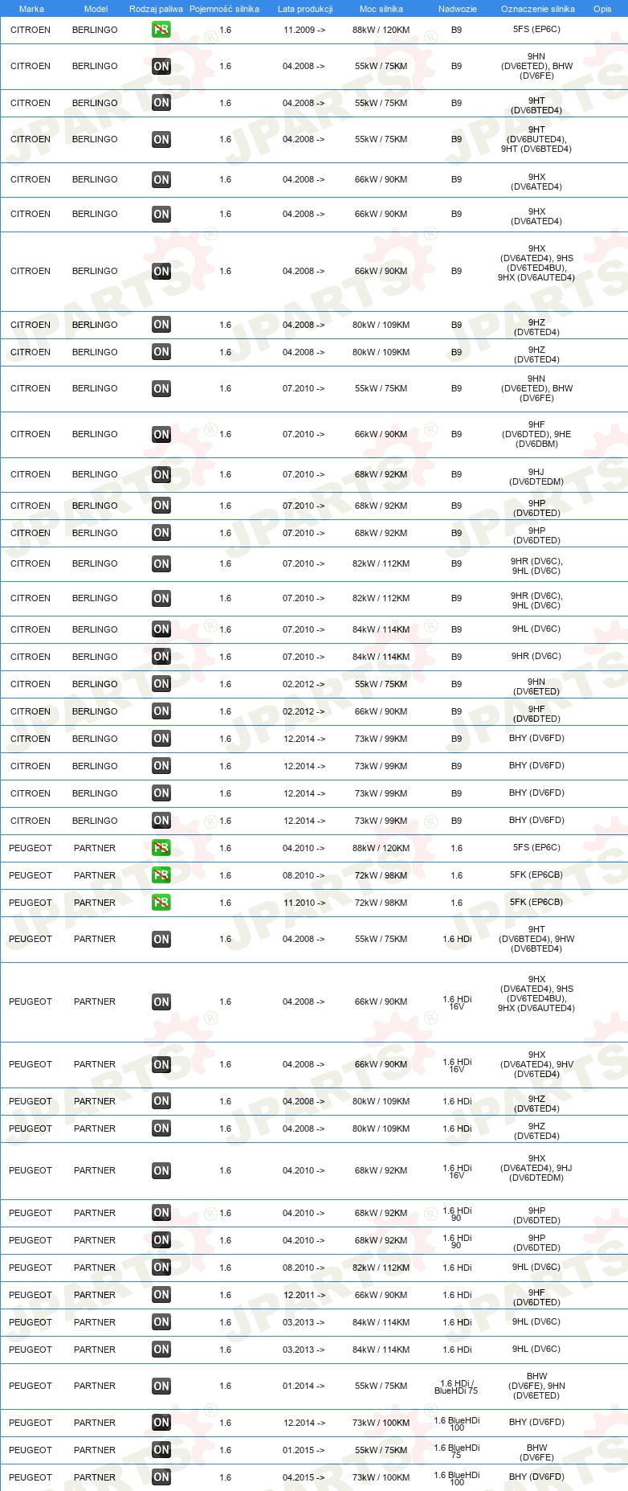Click ON icon for Citroen 07.2010 9HN BHW row
The width and height of the screenshot is (628, 1491).
161,389
